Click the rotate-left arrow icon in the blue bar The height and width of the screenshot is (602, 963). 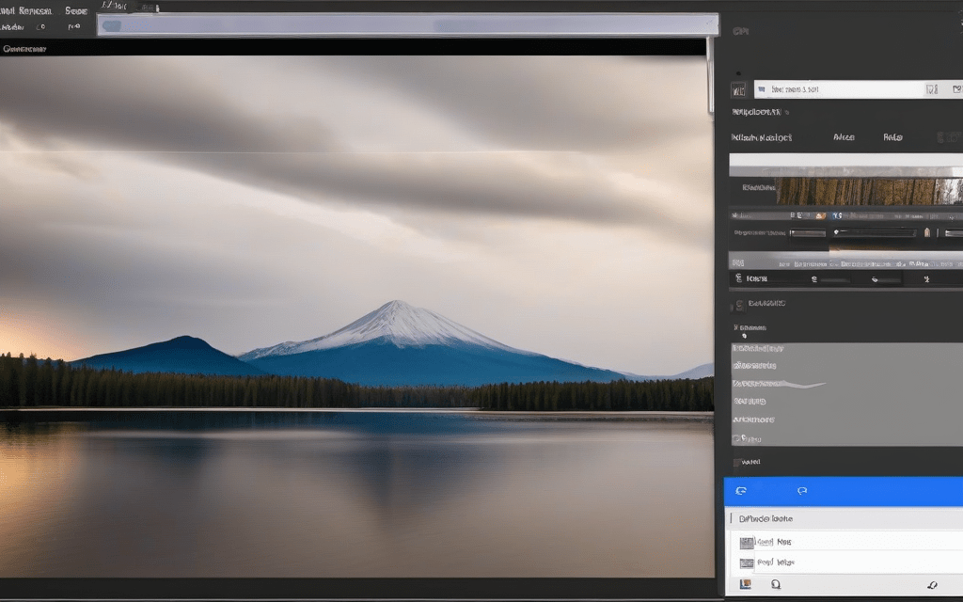pyautogui.click(x=741, y=491)
